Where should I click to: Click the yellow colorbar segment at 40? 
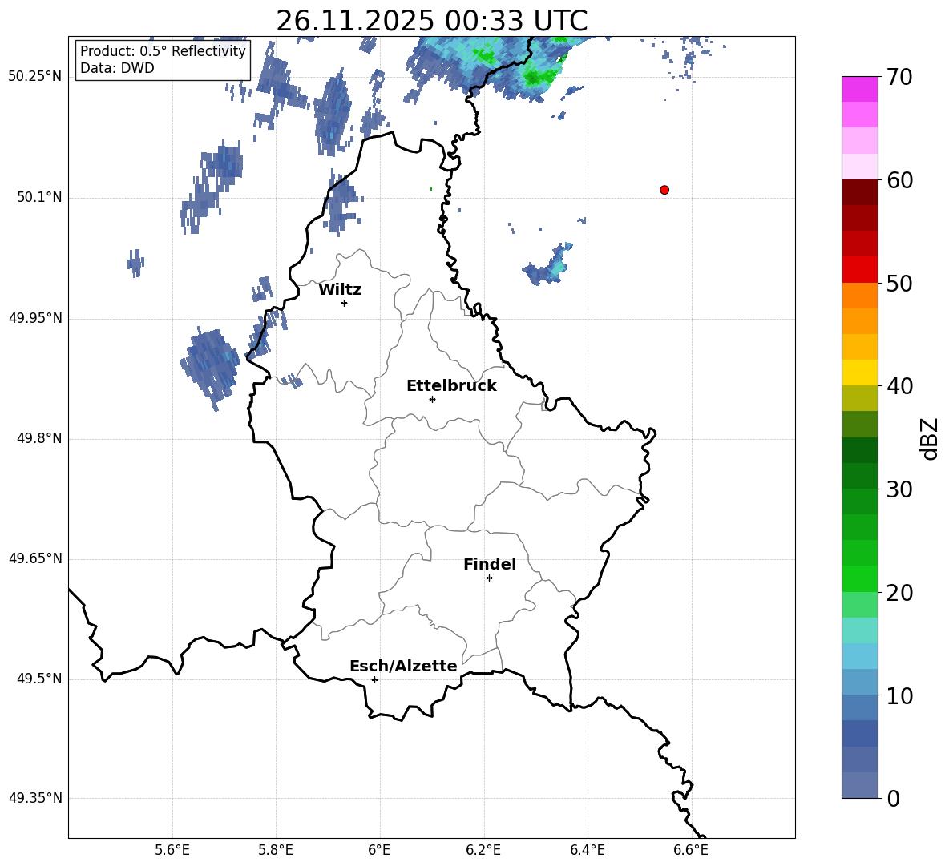[860, 373]
